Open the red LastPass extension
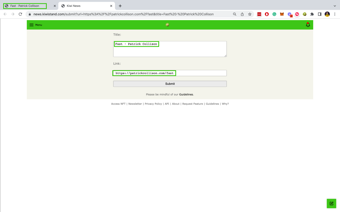 [259, 14]
